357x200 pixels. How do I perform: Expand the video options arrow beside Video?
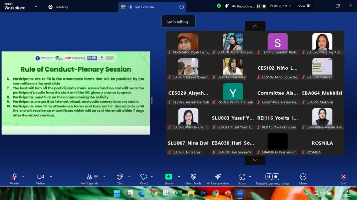click(x=51, y=176)
